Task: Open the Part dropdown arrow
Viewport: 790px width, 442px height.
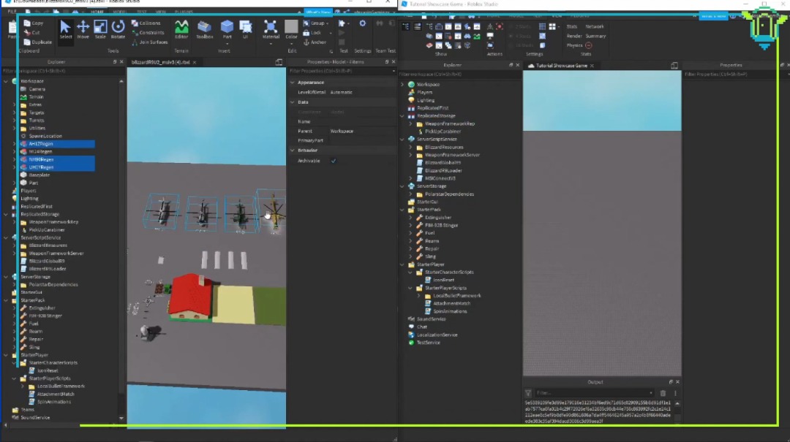Action: pos(227,44)
